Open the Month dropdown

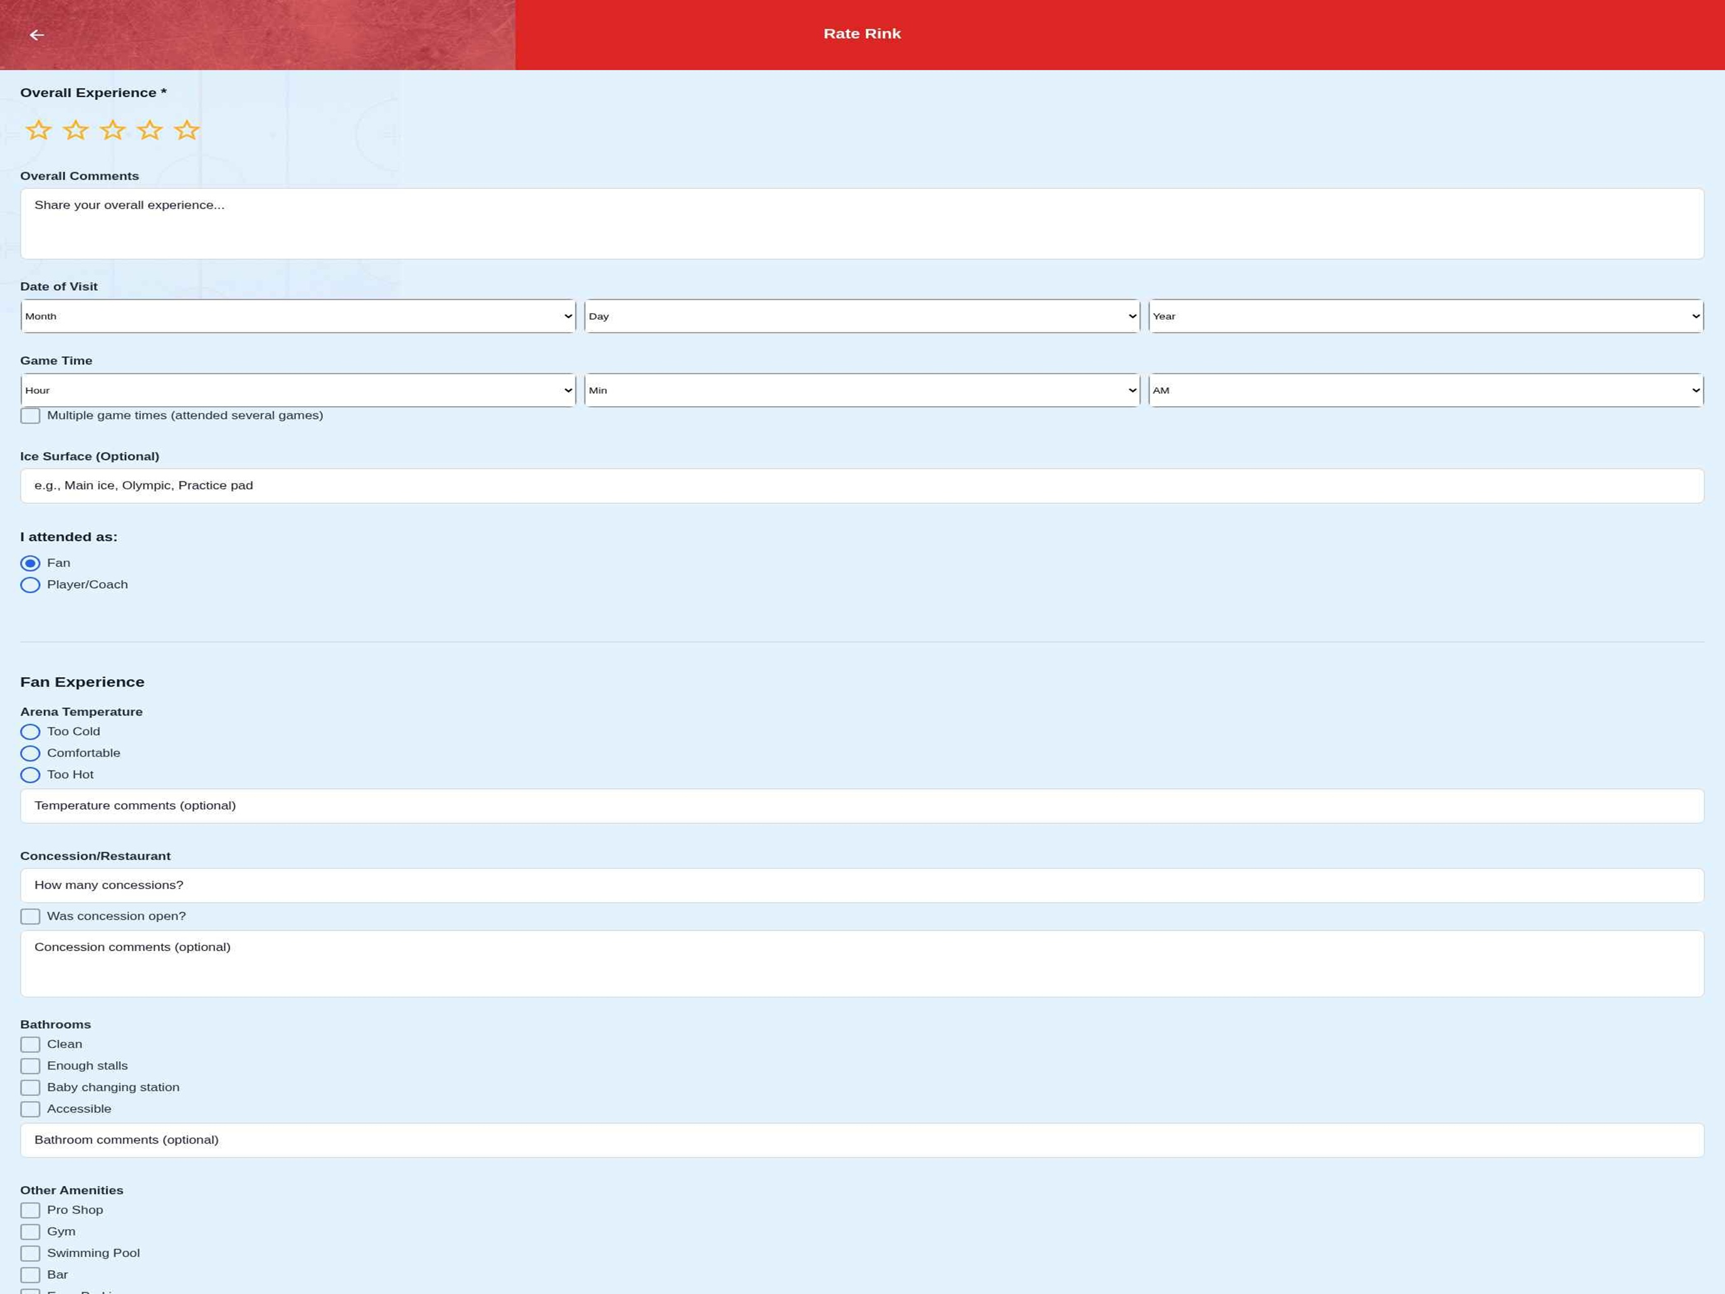pyautogui.click(x=298, y=316)
